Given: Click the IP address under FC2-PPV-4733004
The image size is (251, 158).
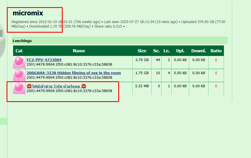Looking at the screenshot, I should [69, 65].
